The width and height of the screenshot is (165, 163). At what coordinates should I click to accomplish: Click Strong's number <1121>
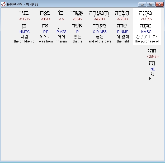[x=25, y=19]
